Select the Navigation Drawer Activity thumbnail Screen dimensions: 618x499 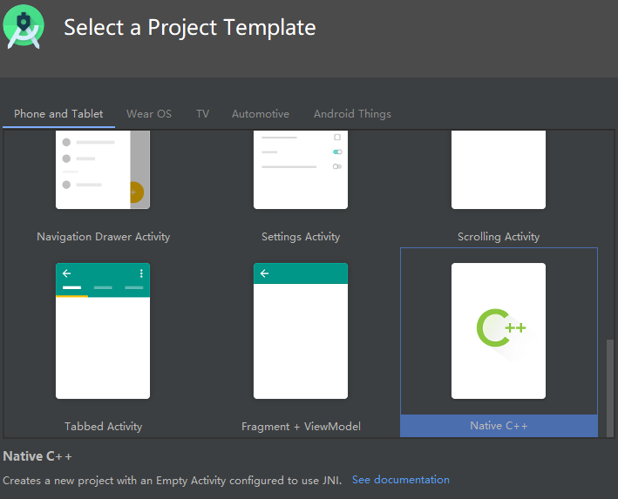[103, 170]
